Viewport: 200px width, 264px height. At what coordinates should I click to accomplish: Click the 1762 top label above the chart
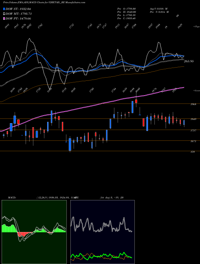pyautogui.click(x=40, y=26)
